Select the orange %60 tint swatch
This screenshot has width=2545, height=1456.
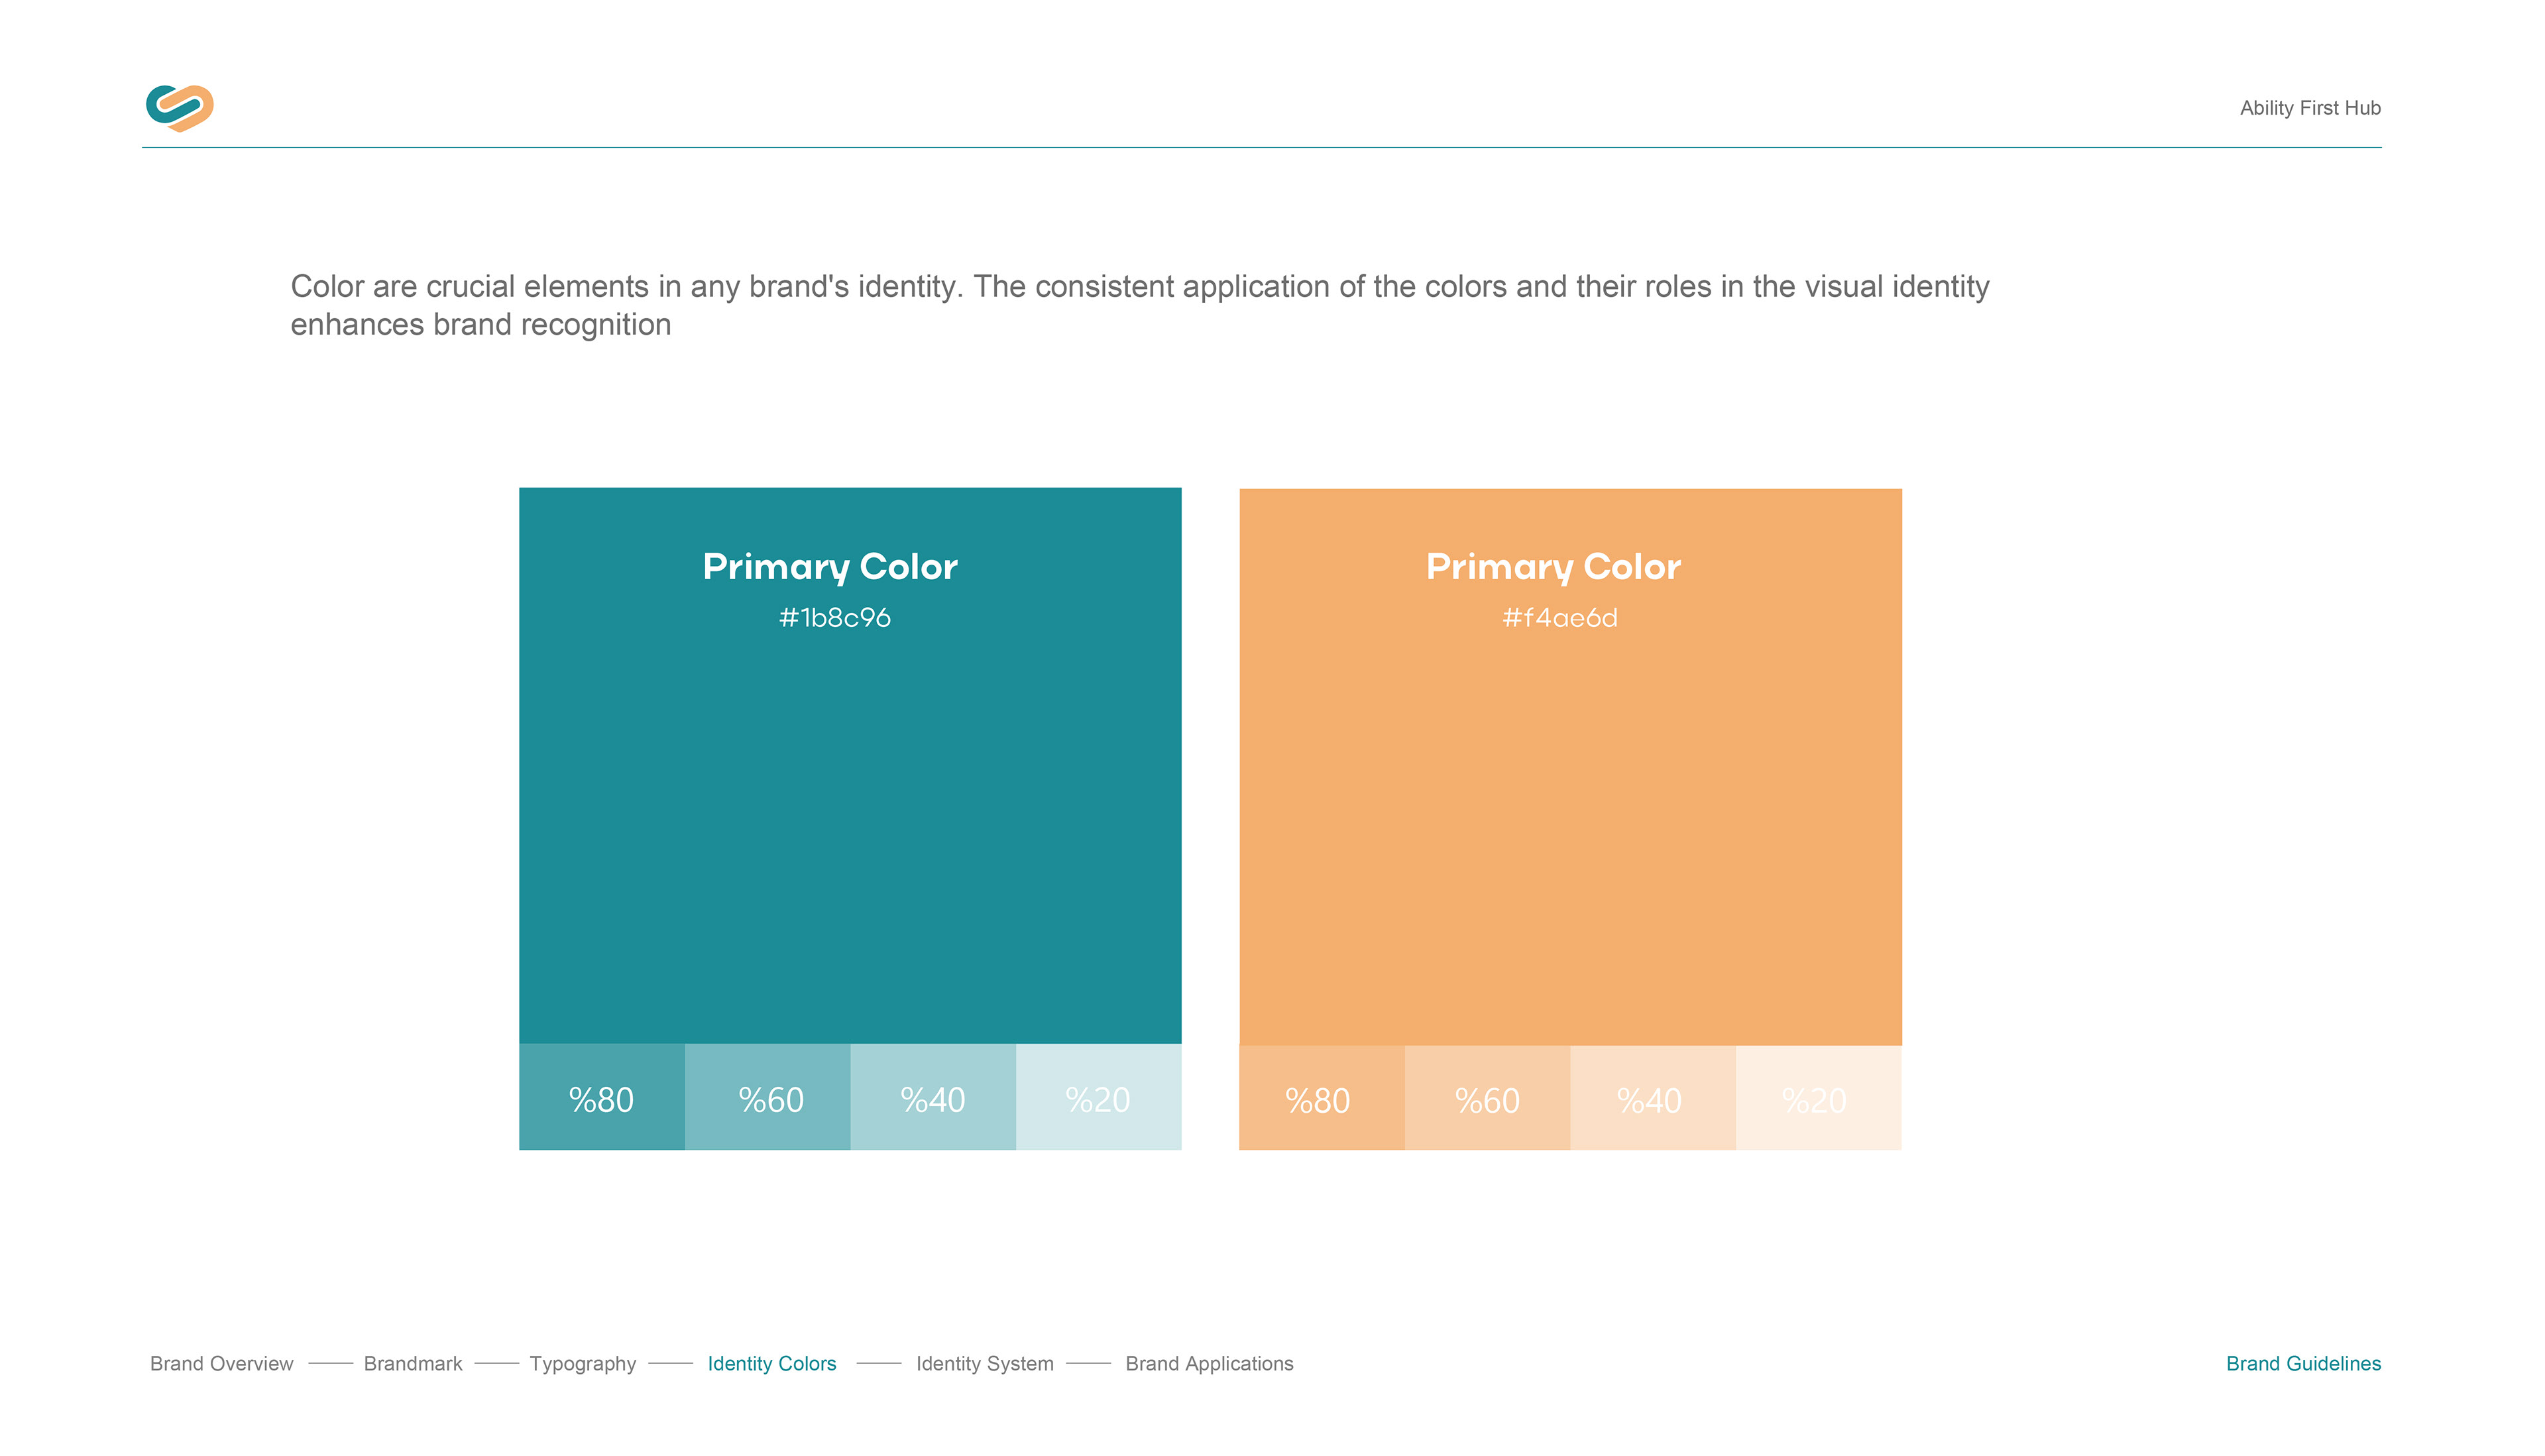pos(1487,1099)
